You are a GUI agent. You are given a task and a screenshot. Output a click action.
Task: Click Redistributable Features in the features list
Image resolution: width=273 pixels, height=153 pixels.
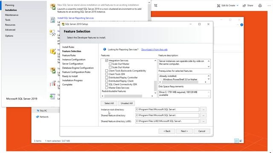click(x=114, y=91)
